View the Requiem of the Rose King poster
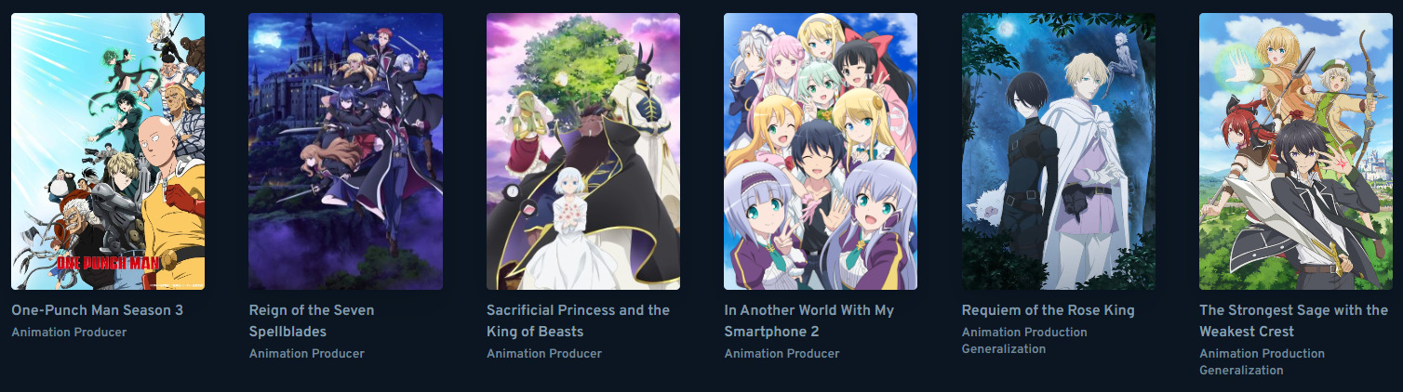This screenshot has width=1403, height=392. (x=1059, y=151)
